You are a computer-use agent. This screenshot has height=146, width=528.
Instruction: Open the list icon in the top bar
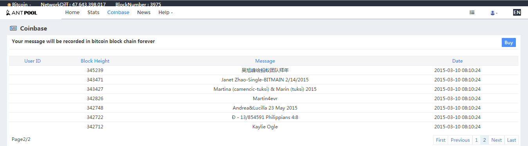coord(472,13)
